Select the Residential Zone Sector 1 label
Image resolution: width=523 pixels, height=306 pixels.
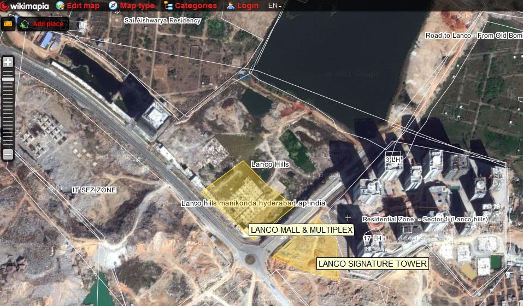425,219
